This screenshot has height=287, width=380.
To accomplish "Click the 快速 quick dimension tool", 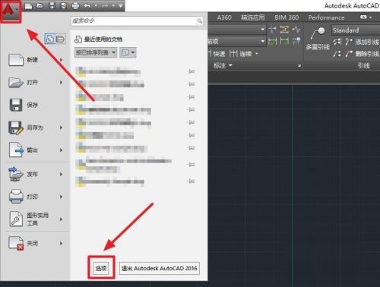I will [x=216, y=54].
